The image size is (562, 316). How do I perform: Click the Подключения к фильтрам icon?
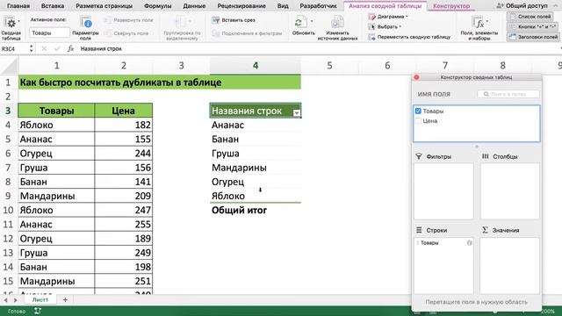coord(215,33)
